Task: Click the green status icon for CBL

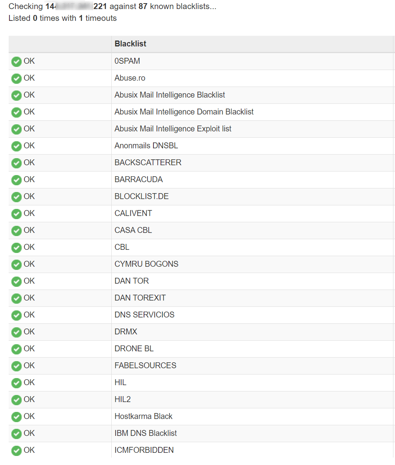Action: [x=16, y=248]
